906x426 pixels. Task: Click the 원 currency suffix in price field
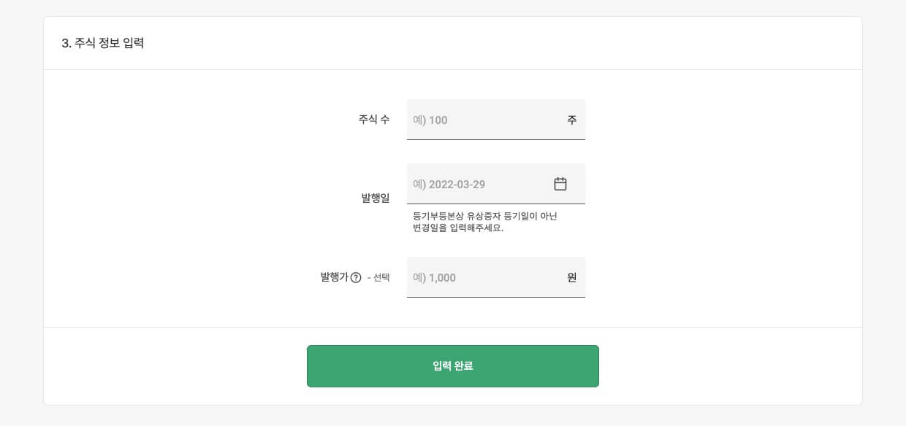point(572,277)
